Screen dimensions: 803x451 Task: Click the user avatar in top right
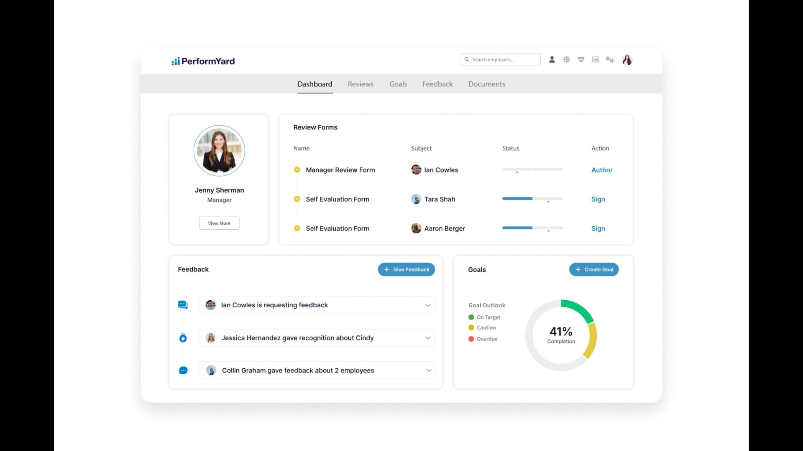point(627,60)
